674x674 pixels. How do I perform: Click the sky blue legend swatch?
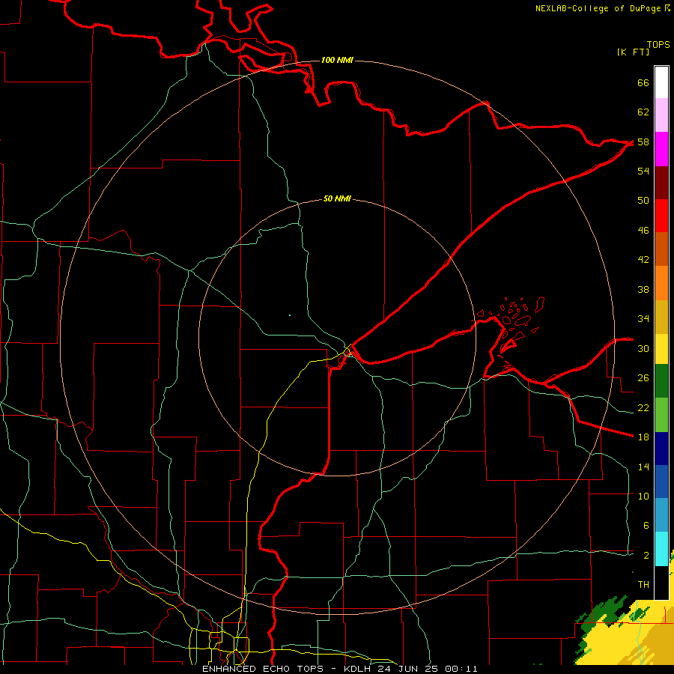[661, 515]
